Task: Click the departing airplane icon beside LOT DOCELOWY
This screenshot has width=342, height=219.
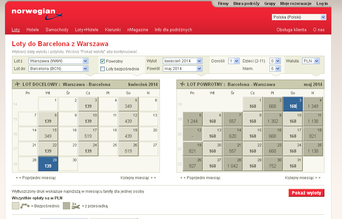Action: coord(17,84)
